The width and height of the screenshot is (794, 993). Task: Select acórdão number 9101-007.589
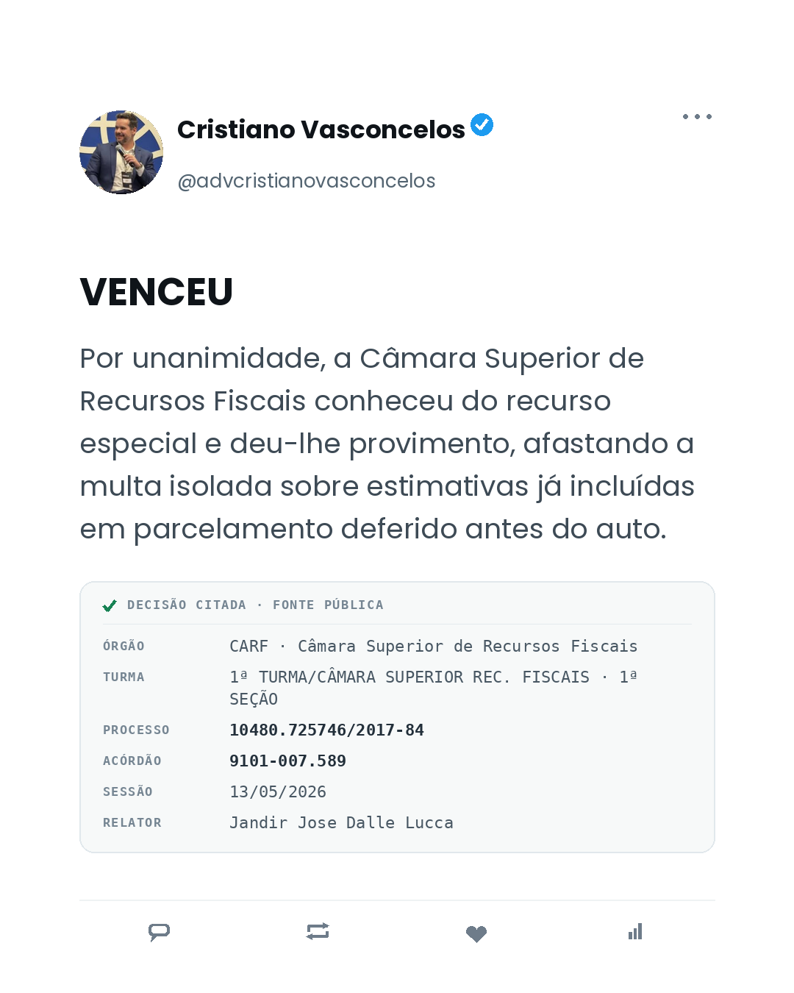pos(287,761)
